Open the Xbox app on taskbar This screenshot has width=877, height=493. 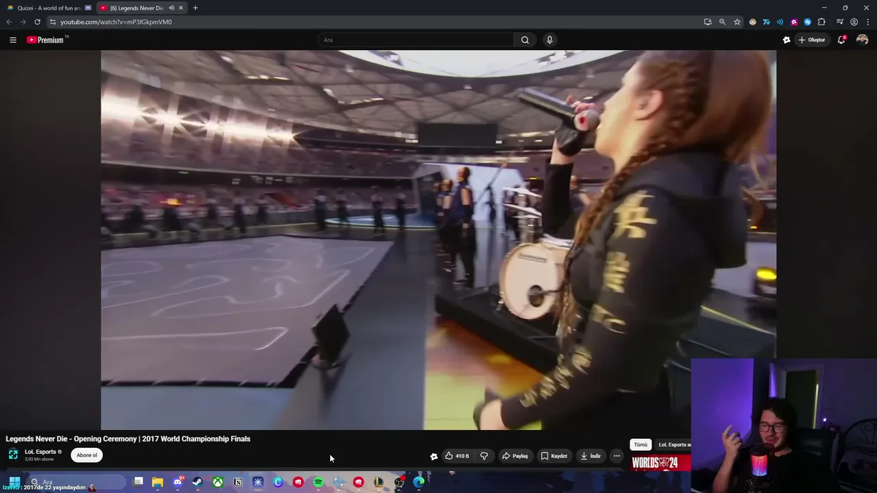(x=217, y=482)
